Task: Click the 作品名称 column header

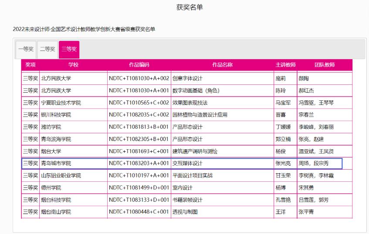Action: point(222,65)
